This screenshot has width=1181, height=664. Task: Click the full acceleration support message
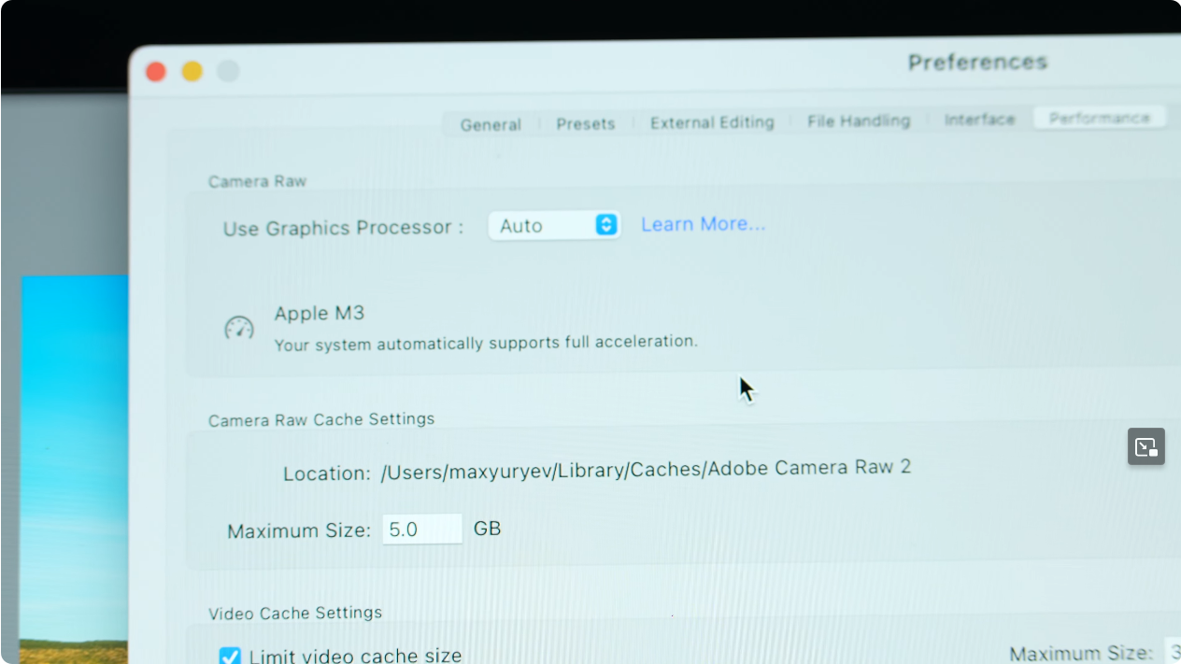click(x=486, y=343)
